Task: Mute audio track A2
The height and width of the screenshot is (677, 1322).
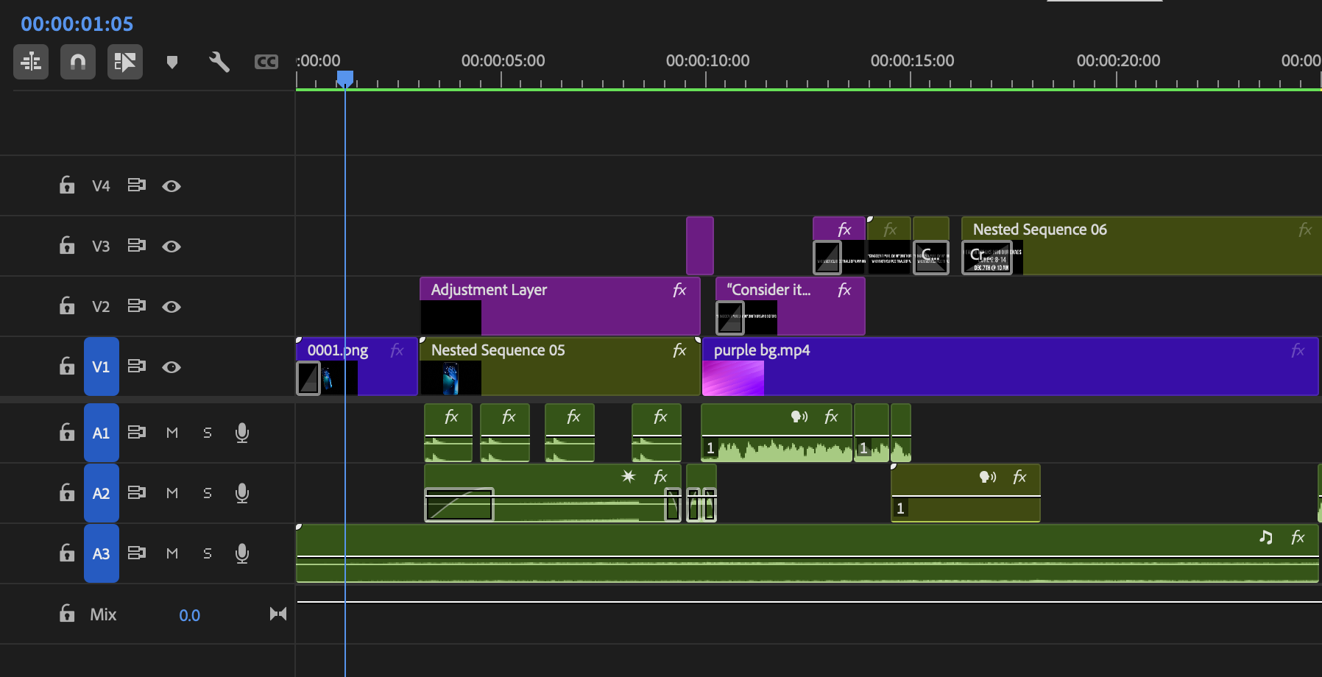Action: (172, 493)
